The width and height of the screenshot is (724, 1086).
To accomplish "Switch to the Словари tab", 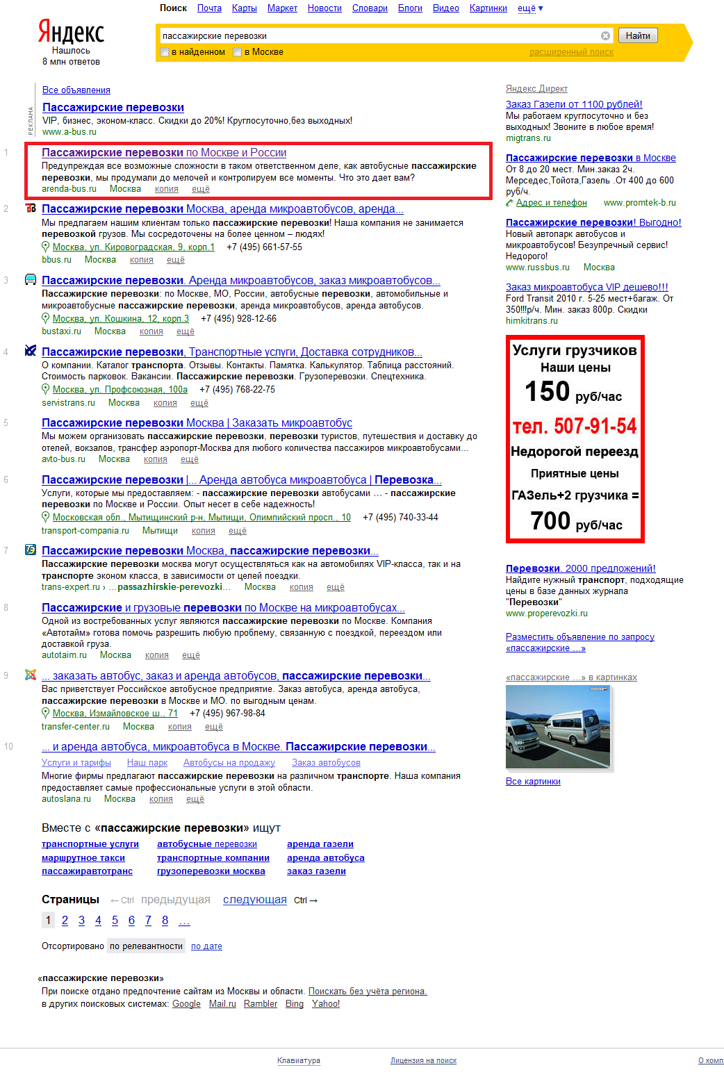I will (370, 8).
